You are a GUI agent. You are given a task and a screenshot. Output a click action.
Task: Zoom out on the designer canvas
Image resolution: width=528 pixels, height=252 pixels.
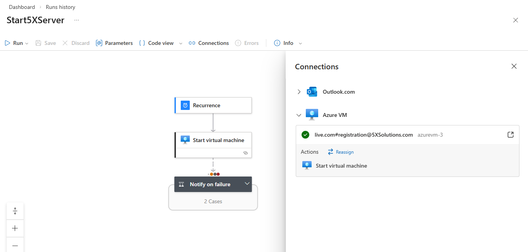coord(15,245)
